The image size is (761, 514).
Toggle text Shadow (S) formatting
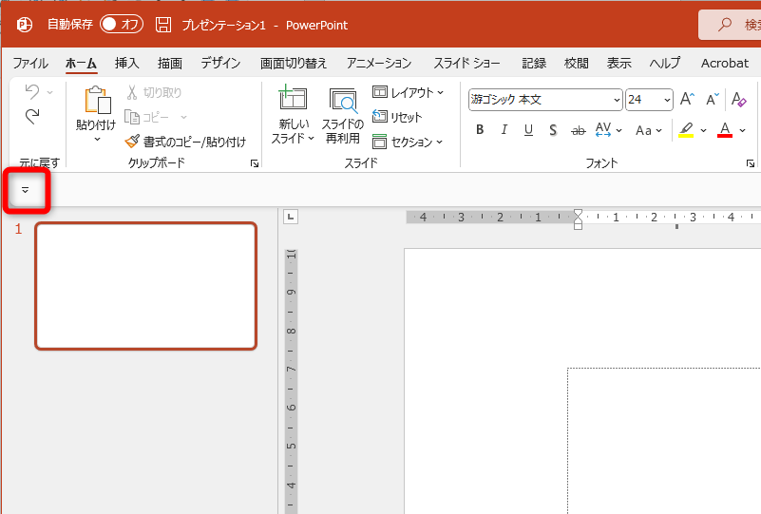coord(553,129)
